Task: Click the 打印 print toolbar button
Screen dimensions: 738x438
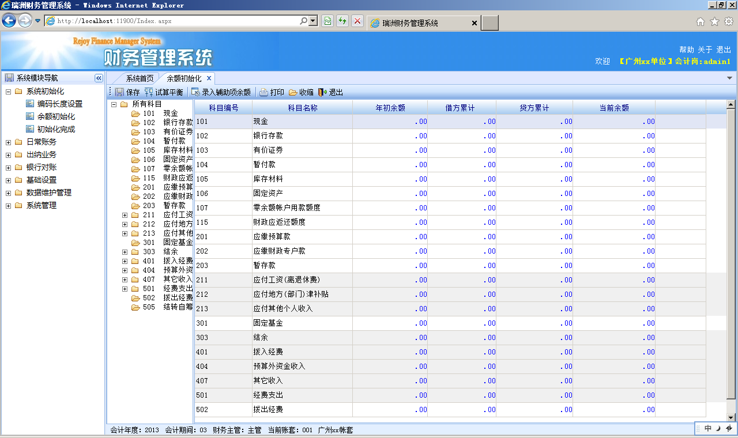Action: (272, 92)
